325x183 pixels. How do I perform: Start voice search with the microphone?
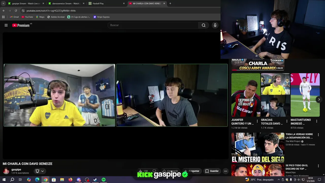(215, 25)
